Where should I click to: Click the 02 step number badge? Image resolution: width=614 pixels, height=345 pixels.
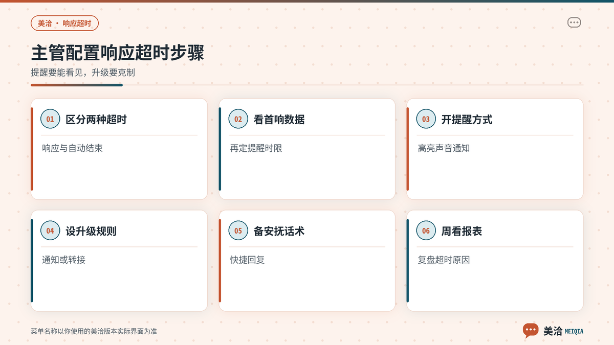pyautogui.click(x=238, y=119)
